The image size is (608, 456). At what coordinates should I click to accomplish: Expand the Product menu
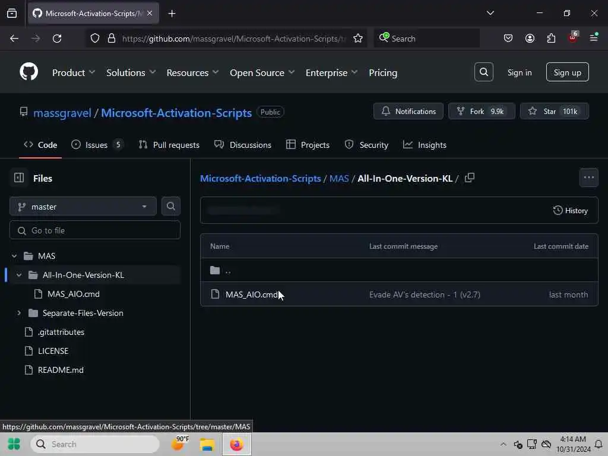(x=74, y=72)
